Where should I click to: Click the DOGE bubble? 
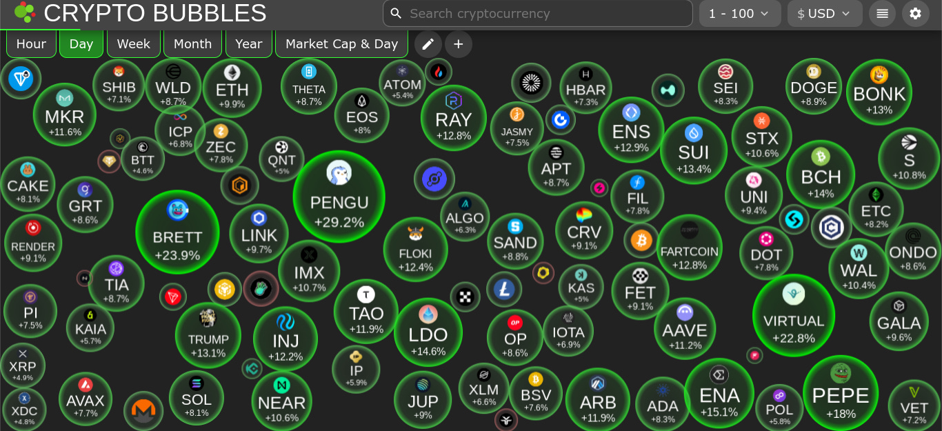[814, 86]
